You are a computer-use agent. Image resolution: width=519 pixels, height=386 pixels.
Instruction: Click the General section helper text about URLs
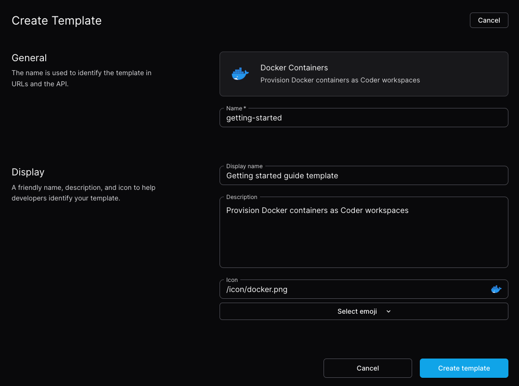pyautogui.click(x=81, y=78)
